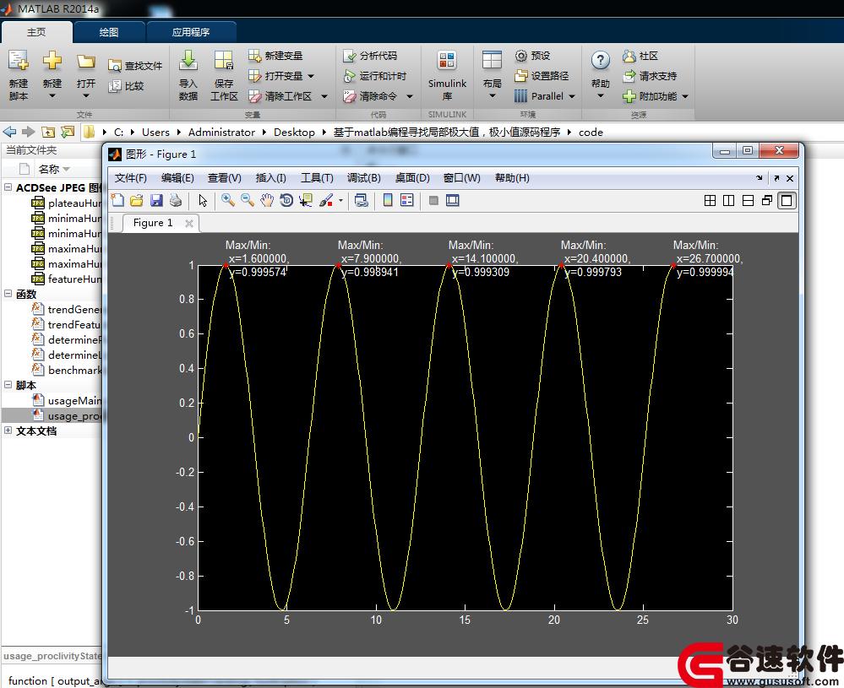Click the 新建脚本 new script icon
The height and width of the screenshot is (688, 844).
pos(19,61)
